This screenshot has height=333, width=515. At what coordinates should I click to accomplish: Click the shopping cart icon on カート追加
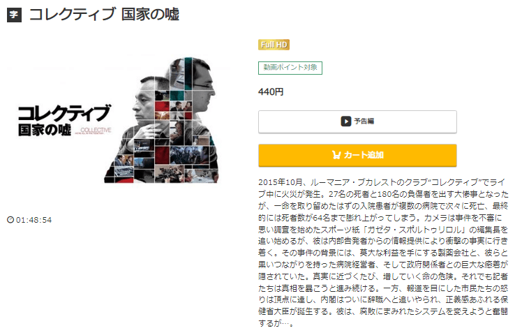point(336,155)
